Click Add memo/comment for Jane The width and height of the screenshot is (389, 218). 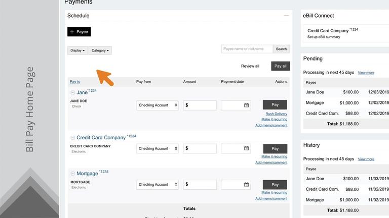[271, 125]
